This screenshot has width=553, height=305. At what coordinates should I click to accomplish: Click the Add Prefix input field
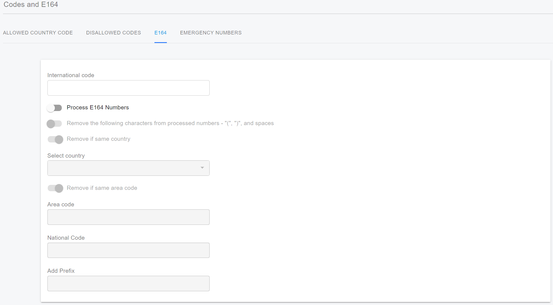point(128,284)
